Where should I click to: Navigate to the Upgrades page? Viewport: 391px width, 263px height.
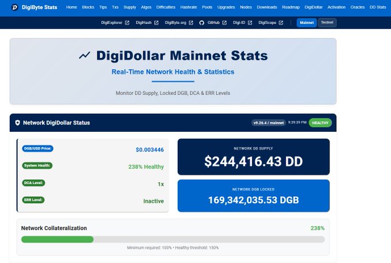pos(226,7)
